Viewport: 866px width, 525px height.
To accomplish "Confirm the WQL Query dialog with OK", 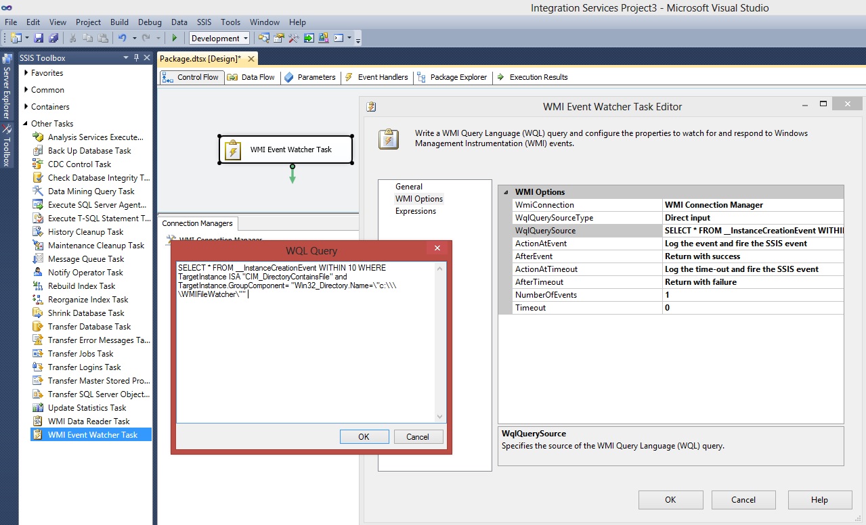I will [x=364, y=436].
